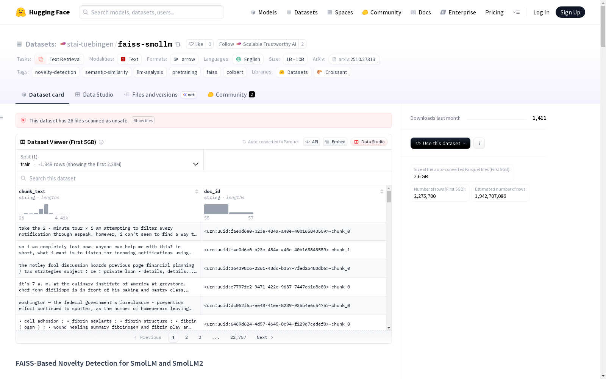Open the Community tab
The height and width of the screenshot is (379, 606).
click(231, 95)
